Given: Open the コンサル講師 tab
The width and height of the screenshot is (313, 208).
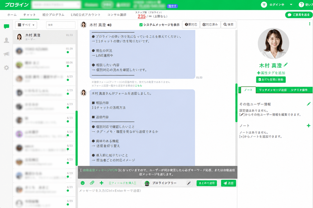Looking at the screenshot, I should [117, 15].
